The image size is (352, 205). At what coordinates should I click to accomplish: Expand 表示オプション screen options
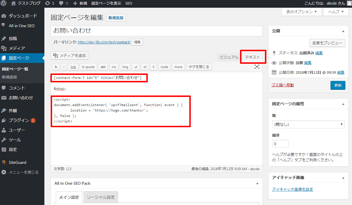click(x=301, y=12)
